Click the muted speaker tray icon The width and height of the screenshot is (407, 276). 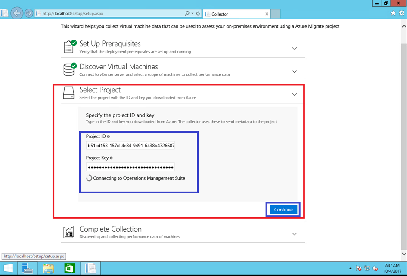pos(375,268)
